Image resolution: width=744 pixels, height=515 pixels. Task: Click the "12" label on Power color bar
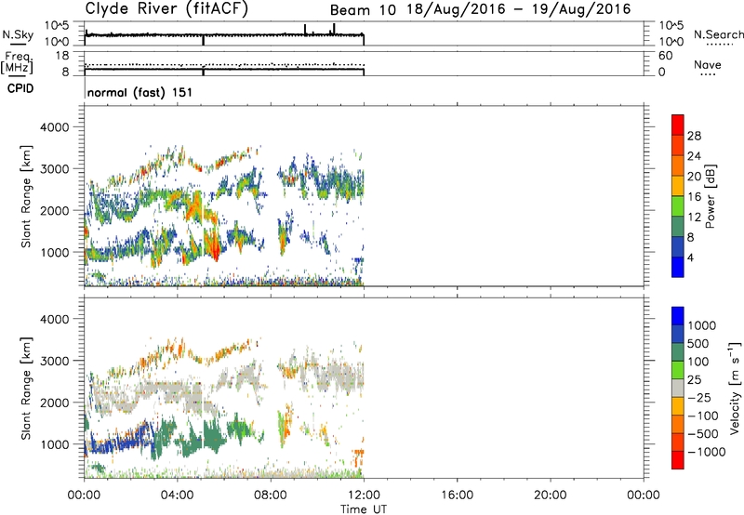[694, 218]
